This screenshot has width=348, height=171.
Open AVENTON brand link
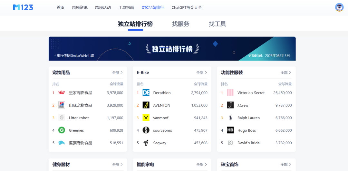coord(162,105)
